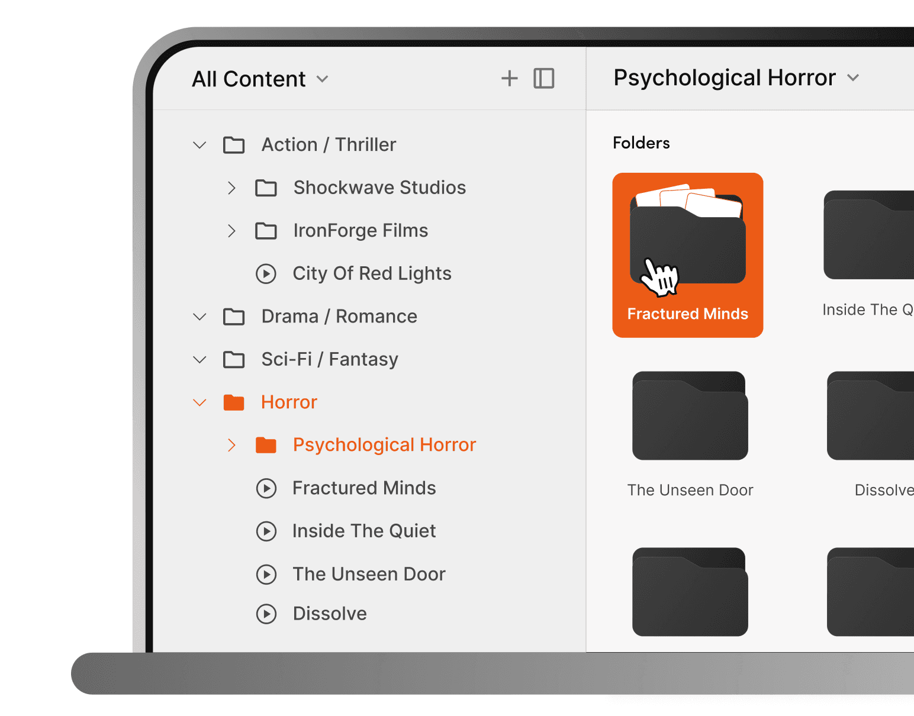Image resolution: width=914 pixels, height=716 pixels.
Task: Open The Unseen Door folder thumbnail
Action: pos(690,415)
